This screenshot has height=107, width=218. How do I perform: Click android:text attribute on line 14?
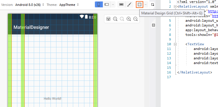206,63
